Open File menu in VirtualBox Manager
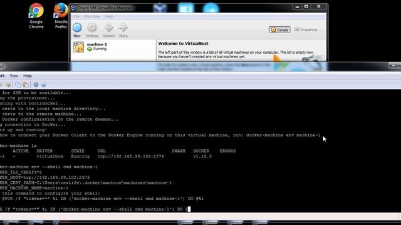The width and height of the screenshot is (401, 225). [x=76, y=17]
